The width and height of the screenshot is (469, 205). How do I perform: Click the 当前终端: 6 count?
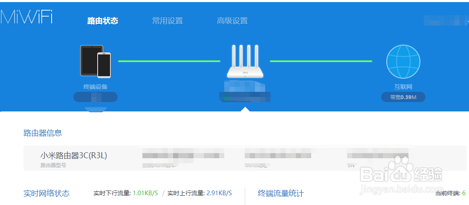tap(450, 194)
